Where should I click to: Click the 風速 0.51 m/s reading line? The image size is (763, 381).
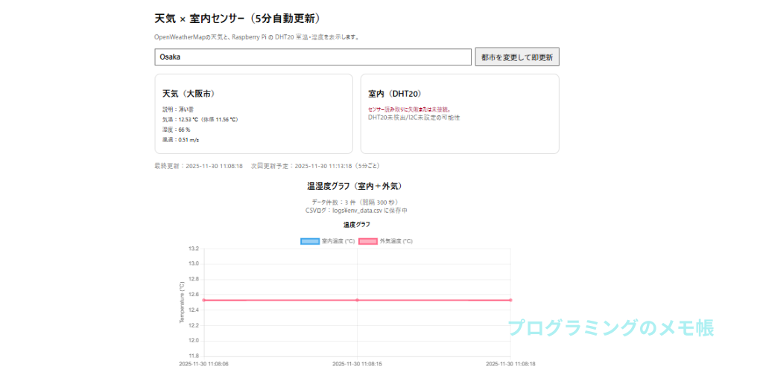(180, 140)
